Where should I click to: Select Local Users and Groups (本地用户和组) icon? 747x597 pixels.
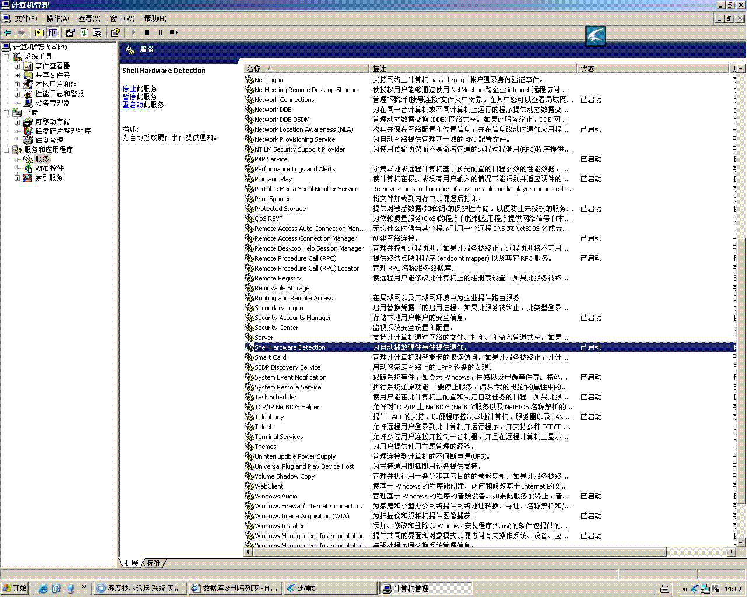[x=28, y=85]
